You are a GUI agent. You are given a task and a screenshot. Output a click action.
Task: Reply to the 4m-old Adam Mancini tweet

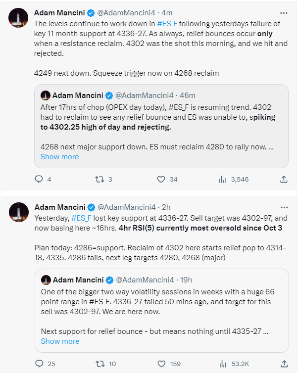click(39, 179)
